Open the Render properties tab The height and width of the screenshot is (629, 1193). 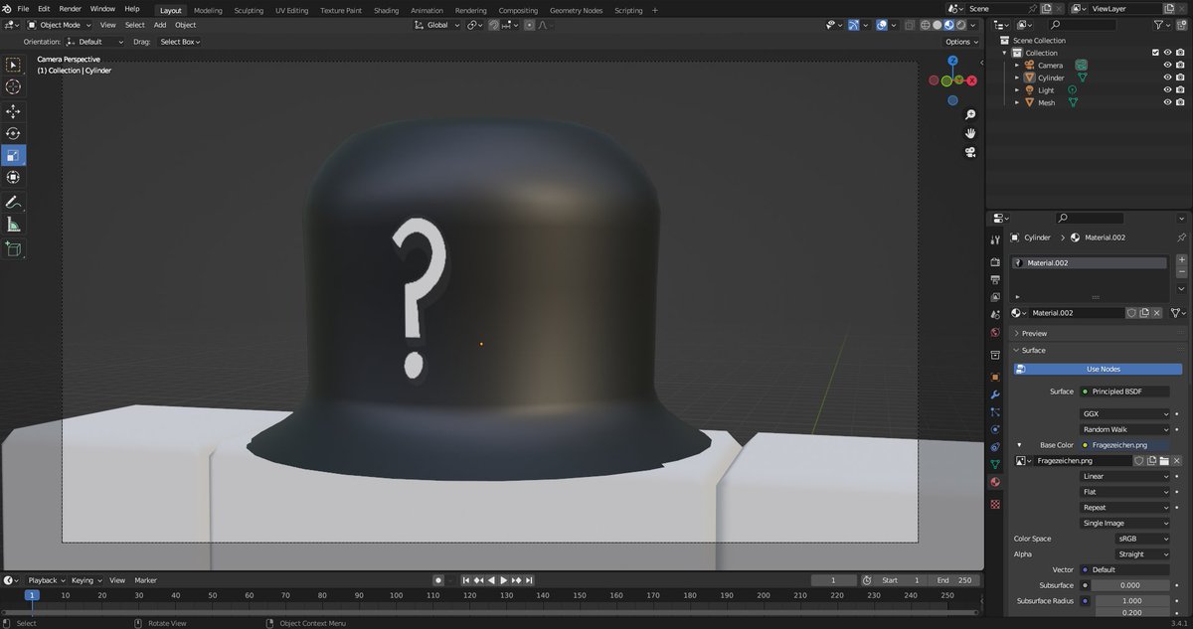point(995,262)
